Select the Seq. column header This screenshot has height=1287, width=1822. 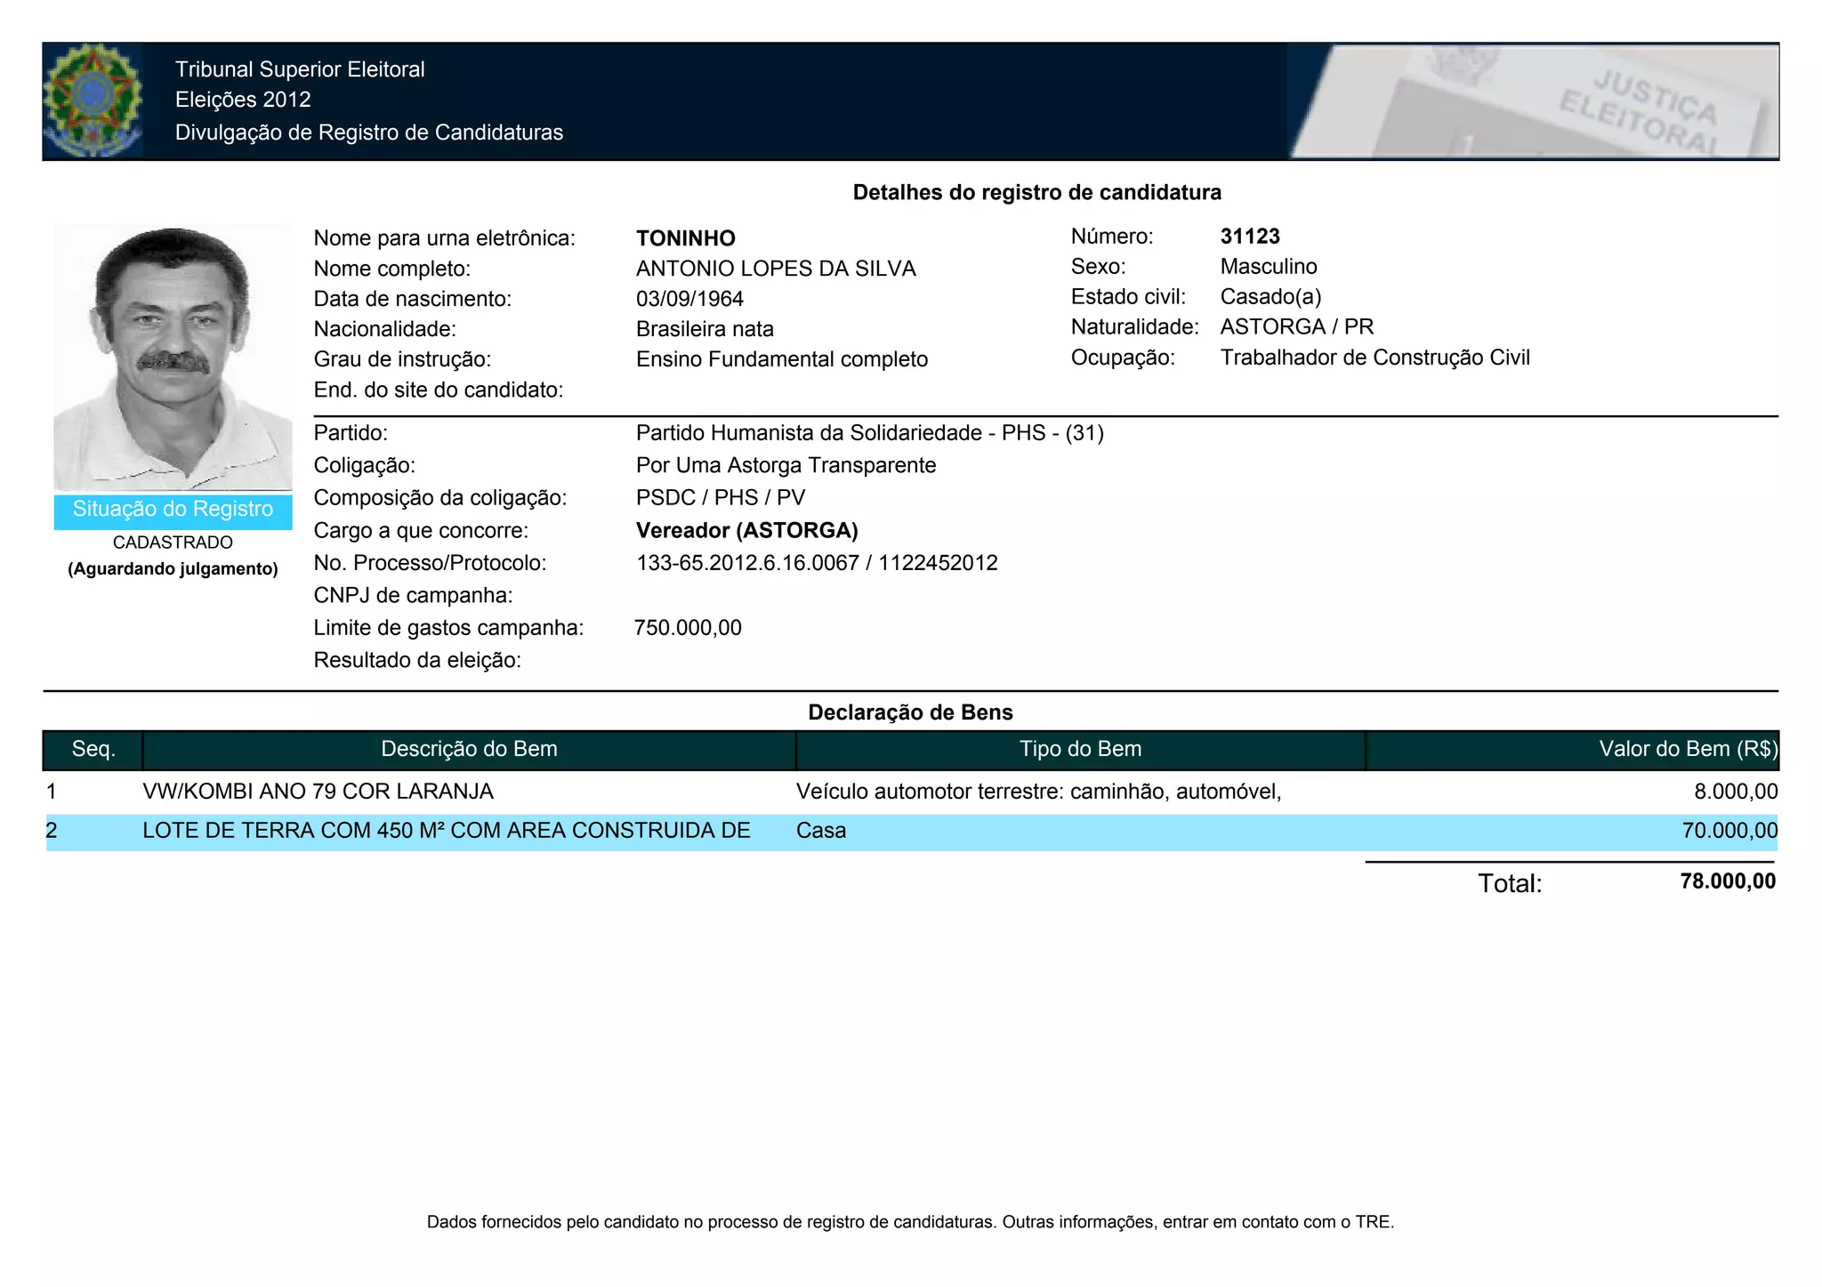pos(93,750)
